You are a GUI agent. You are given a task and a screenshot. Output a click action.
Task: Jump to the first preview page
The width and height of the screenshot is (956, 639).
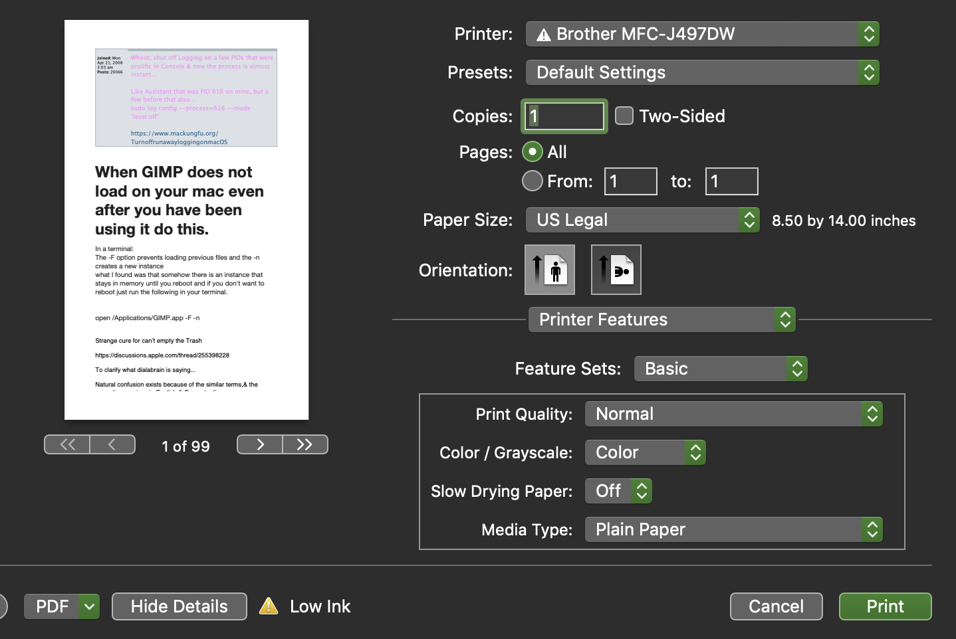(66, 444)
